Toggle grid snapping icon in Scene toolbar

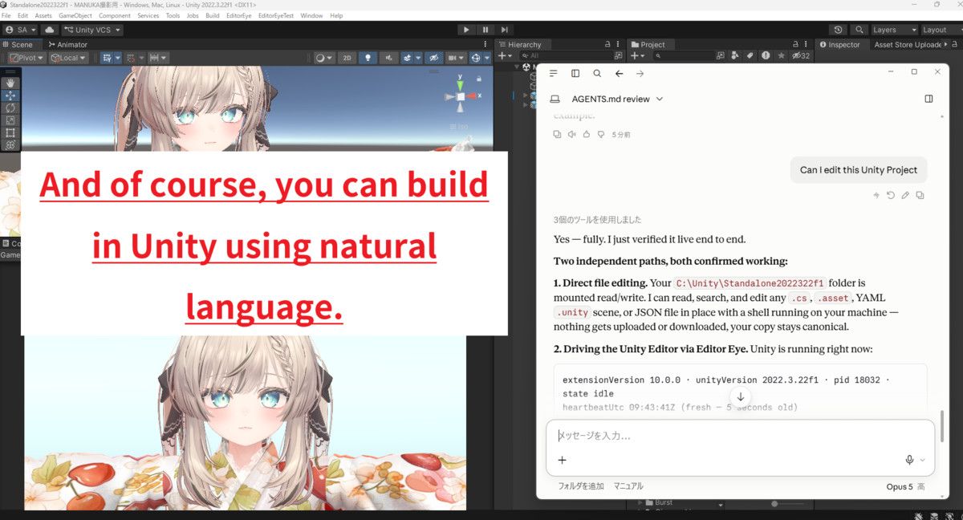click(x=132, y=58)
